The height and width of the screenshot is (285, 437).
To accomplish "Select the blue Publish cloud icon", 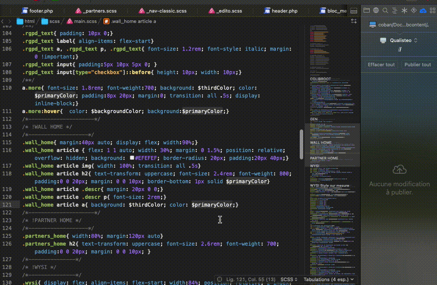I will (423, 10).
